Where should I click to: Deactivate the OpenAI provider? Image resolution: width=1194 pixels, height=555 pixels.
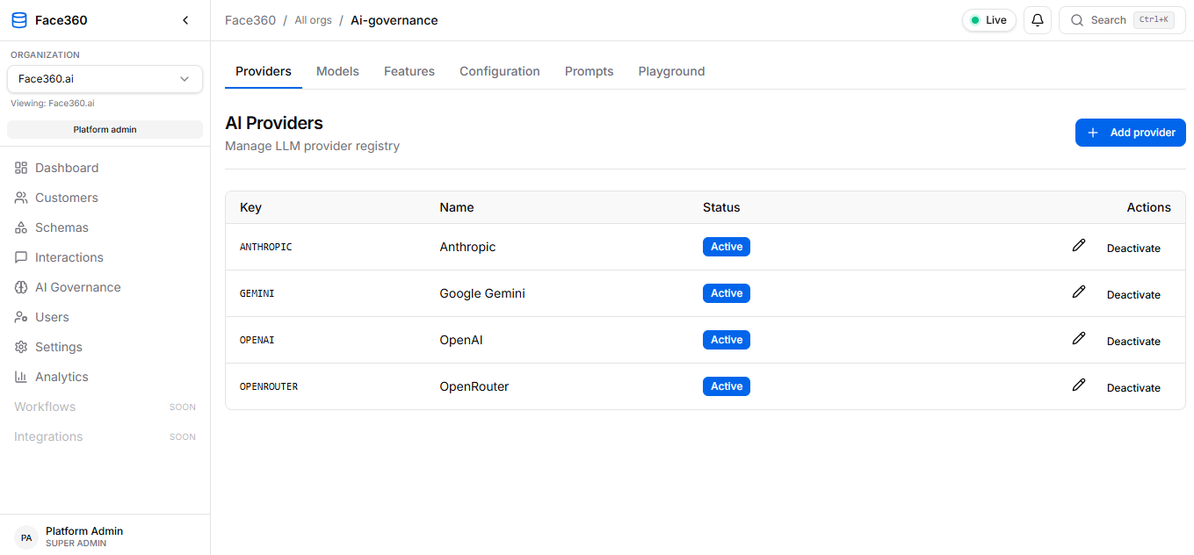point(1133,342)
